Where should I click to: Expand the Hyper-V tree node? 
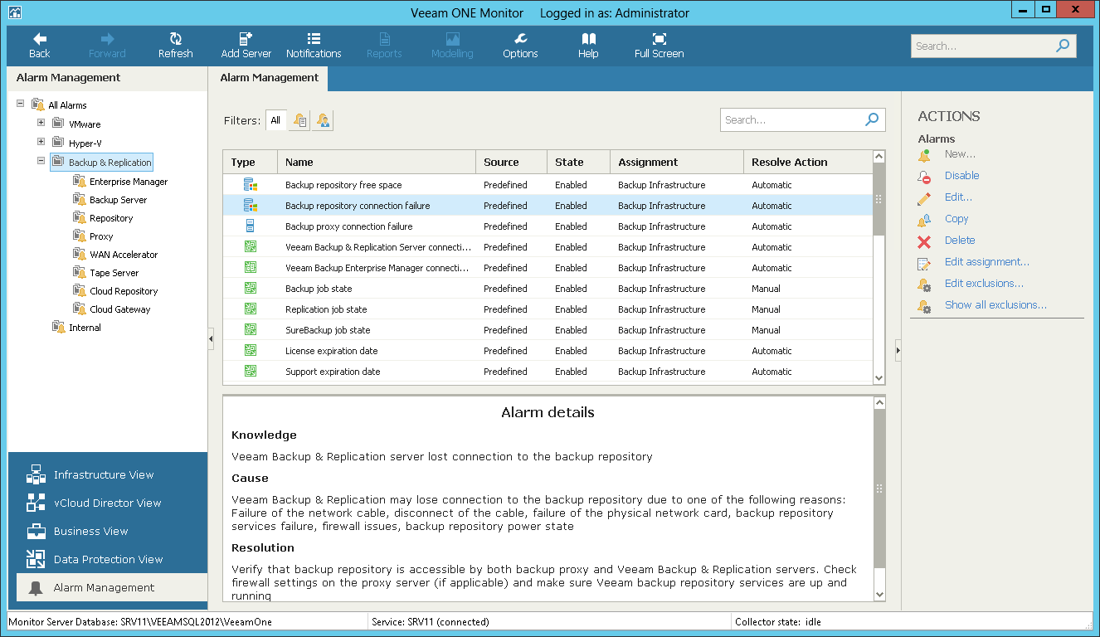[41, 142]
